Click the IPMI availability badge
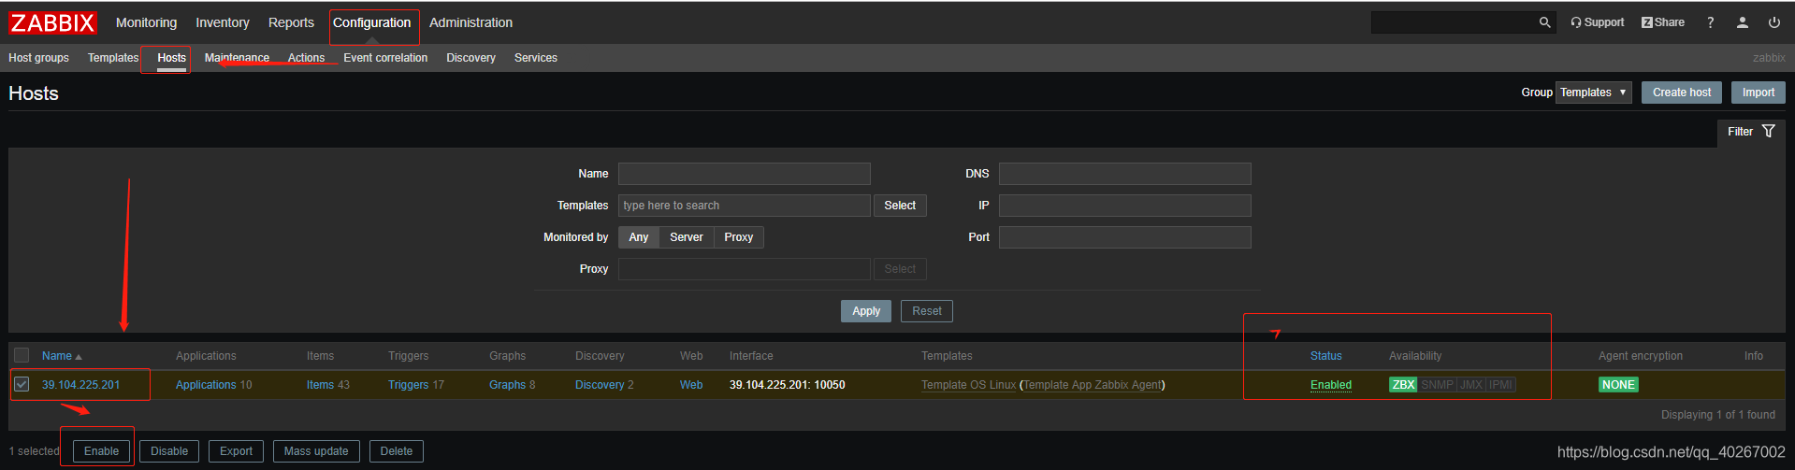 (1500, 385)
